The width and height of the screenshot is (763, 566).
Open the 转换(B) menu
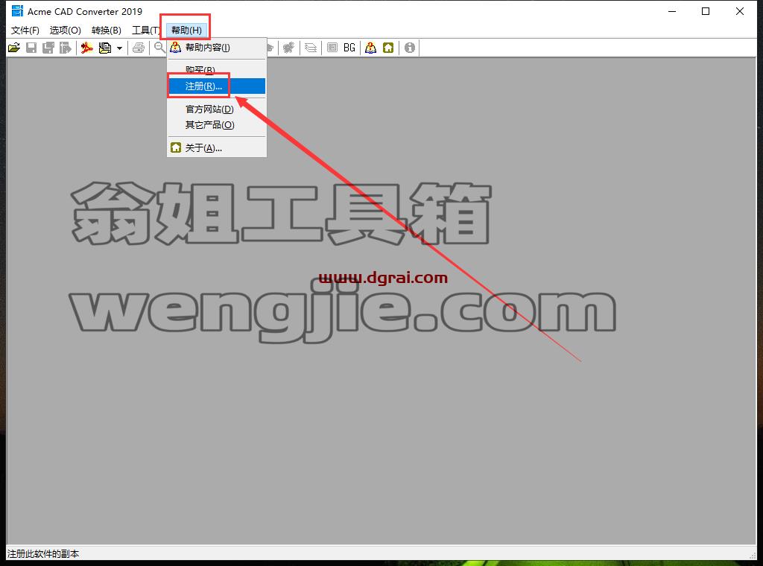[106, 30]
